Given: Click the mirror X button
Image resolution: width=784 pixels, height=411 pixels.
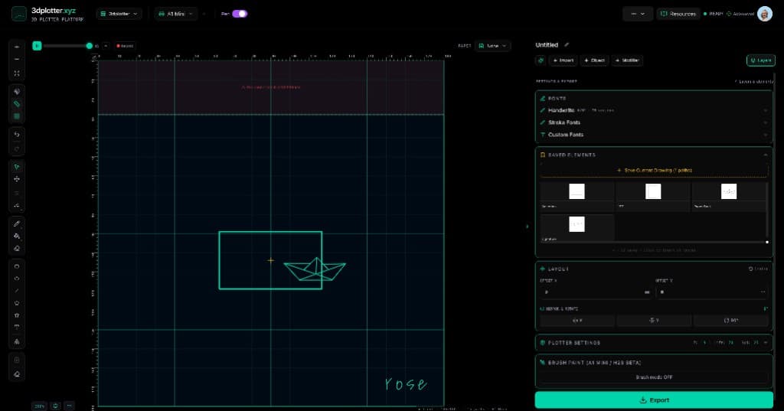Looking at the screenshot, I should tap(577, 321).
